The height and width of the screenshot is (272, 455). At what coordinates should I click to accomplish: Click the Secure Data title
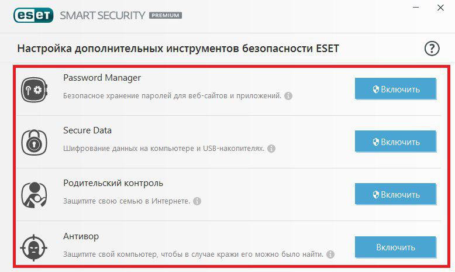tap(87, 130)
